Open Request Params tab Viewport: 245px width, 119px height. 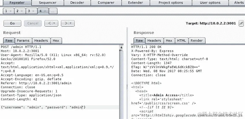(23, 41)
